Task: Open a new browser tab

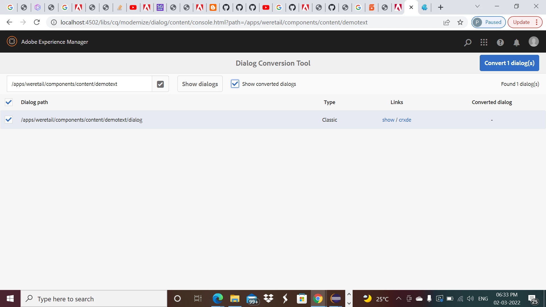Action: pos(440,7)
